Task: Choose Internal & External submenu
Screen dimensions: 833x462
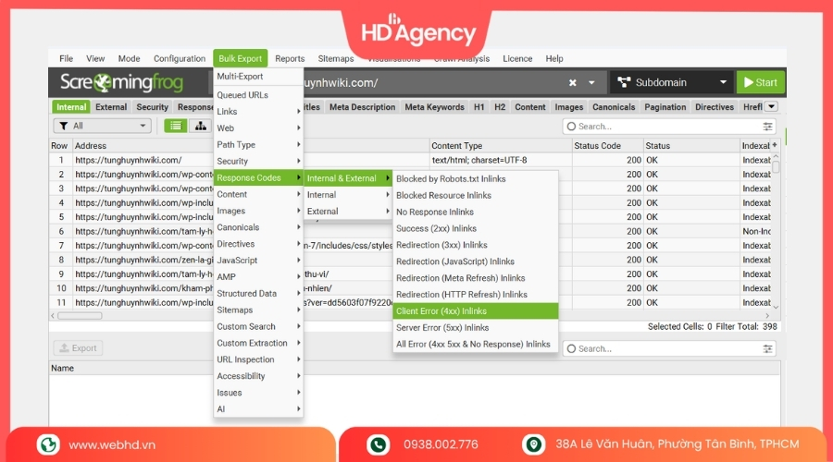Action: pyautogui.click(x=348, y=178)
